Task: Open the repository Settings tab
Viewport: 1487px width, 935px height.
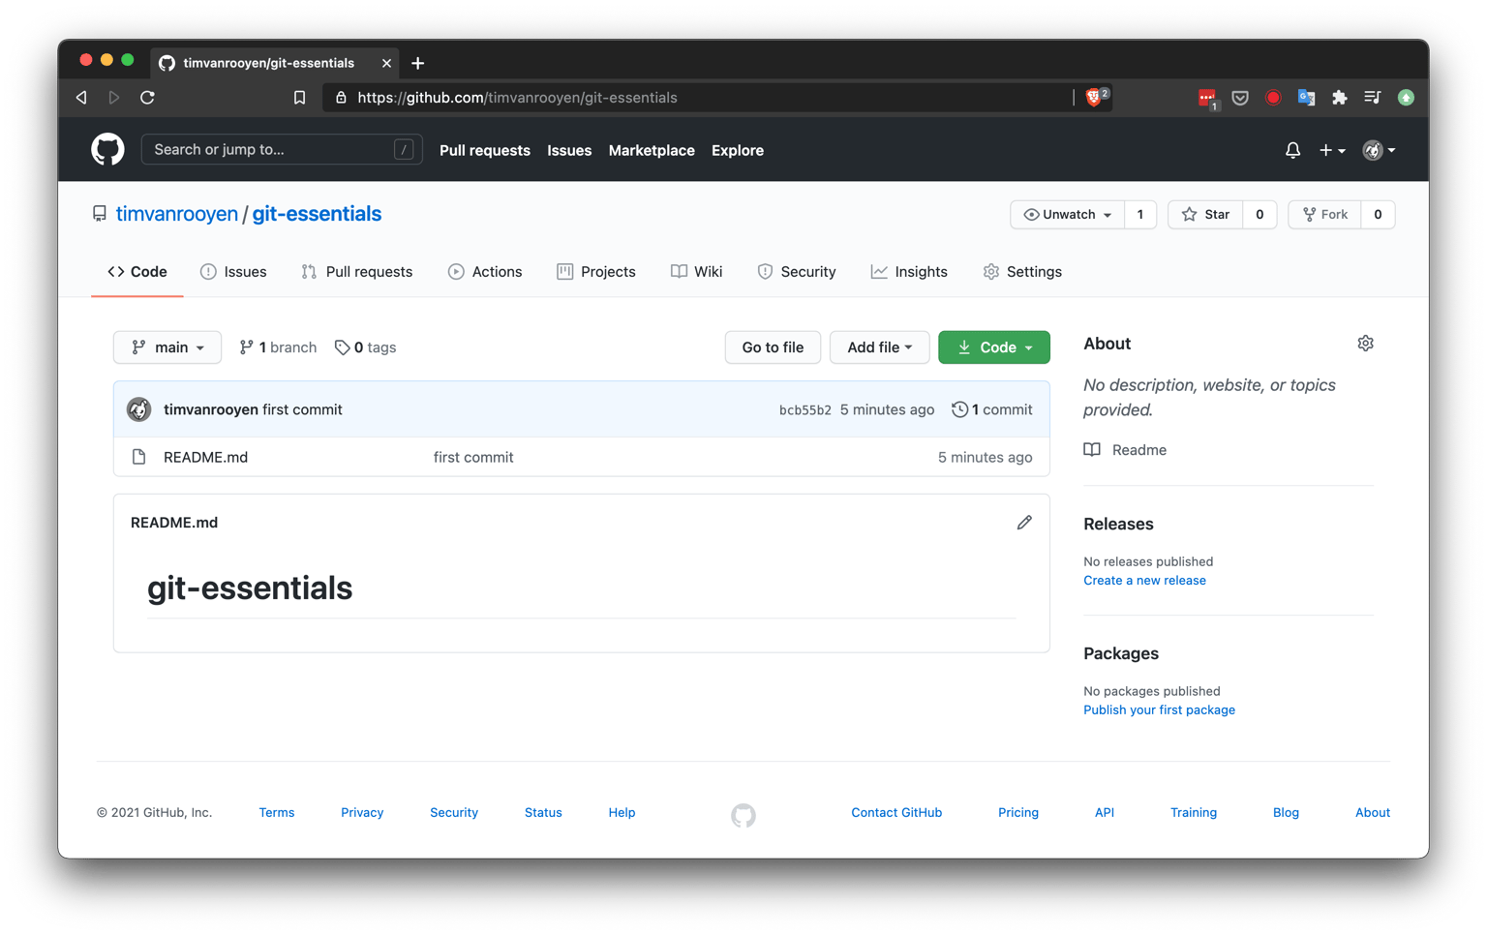Action: point(1022,272)
